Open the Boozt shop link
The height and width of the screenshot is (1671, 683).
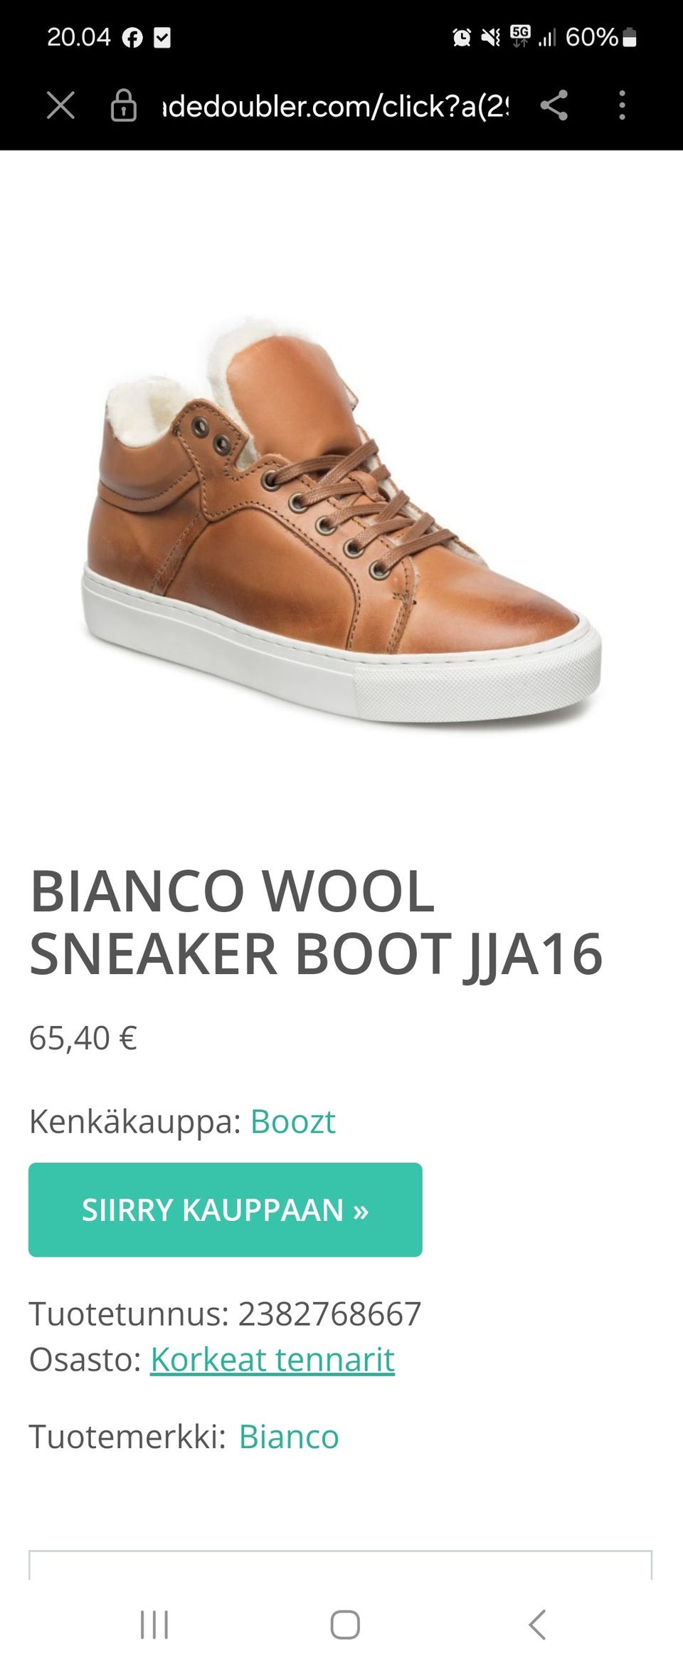click(292, 1121)
